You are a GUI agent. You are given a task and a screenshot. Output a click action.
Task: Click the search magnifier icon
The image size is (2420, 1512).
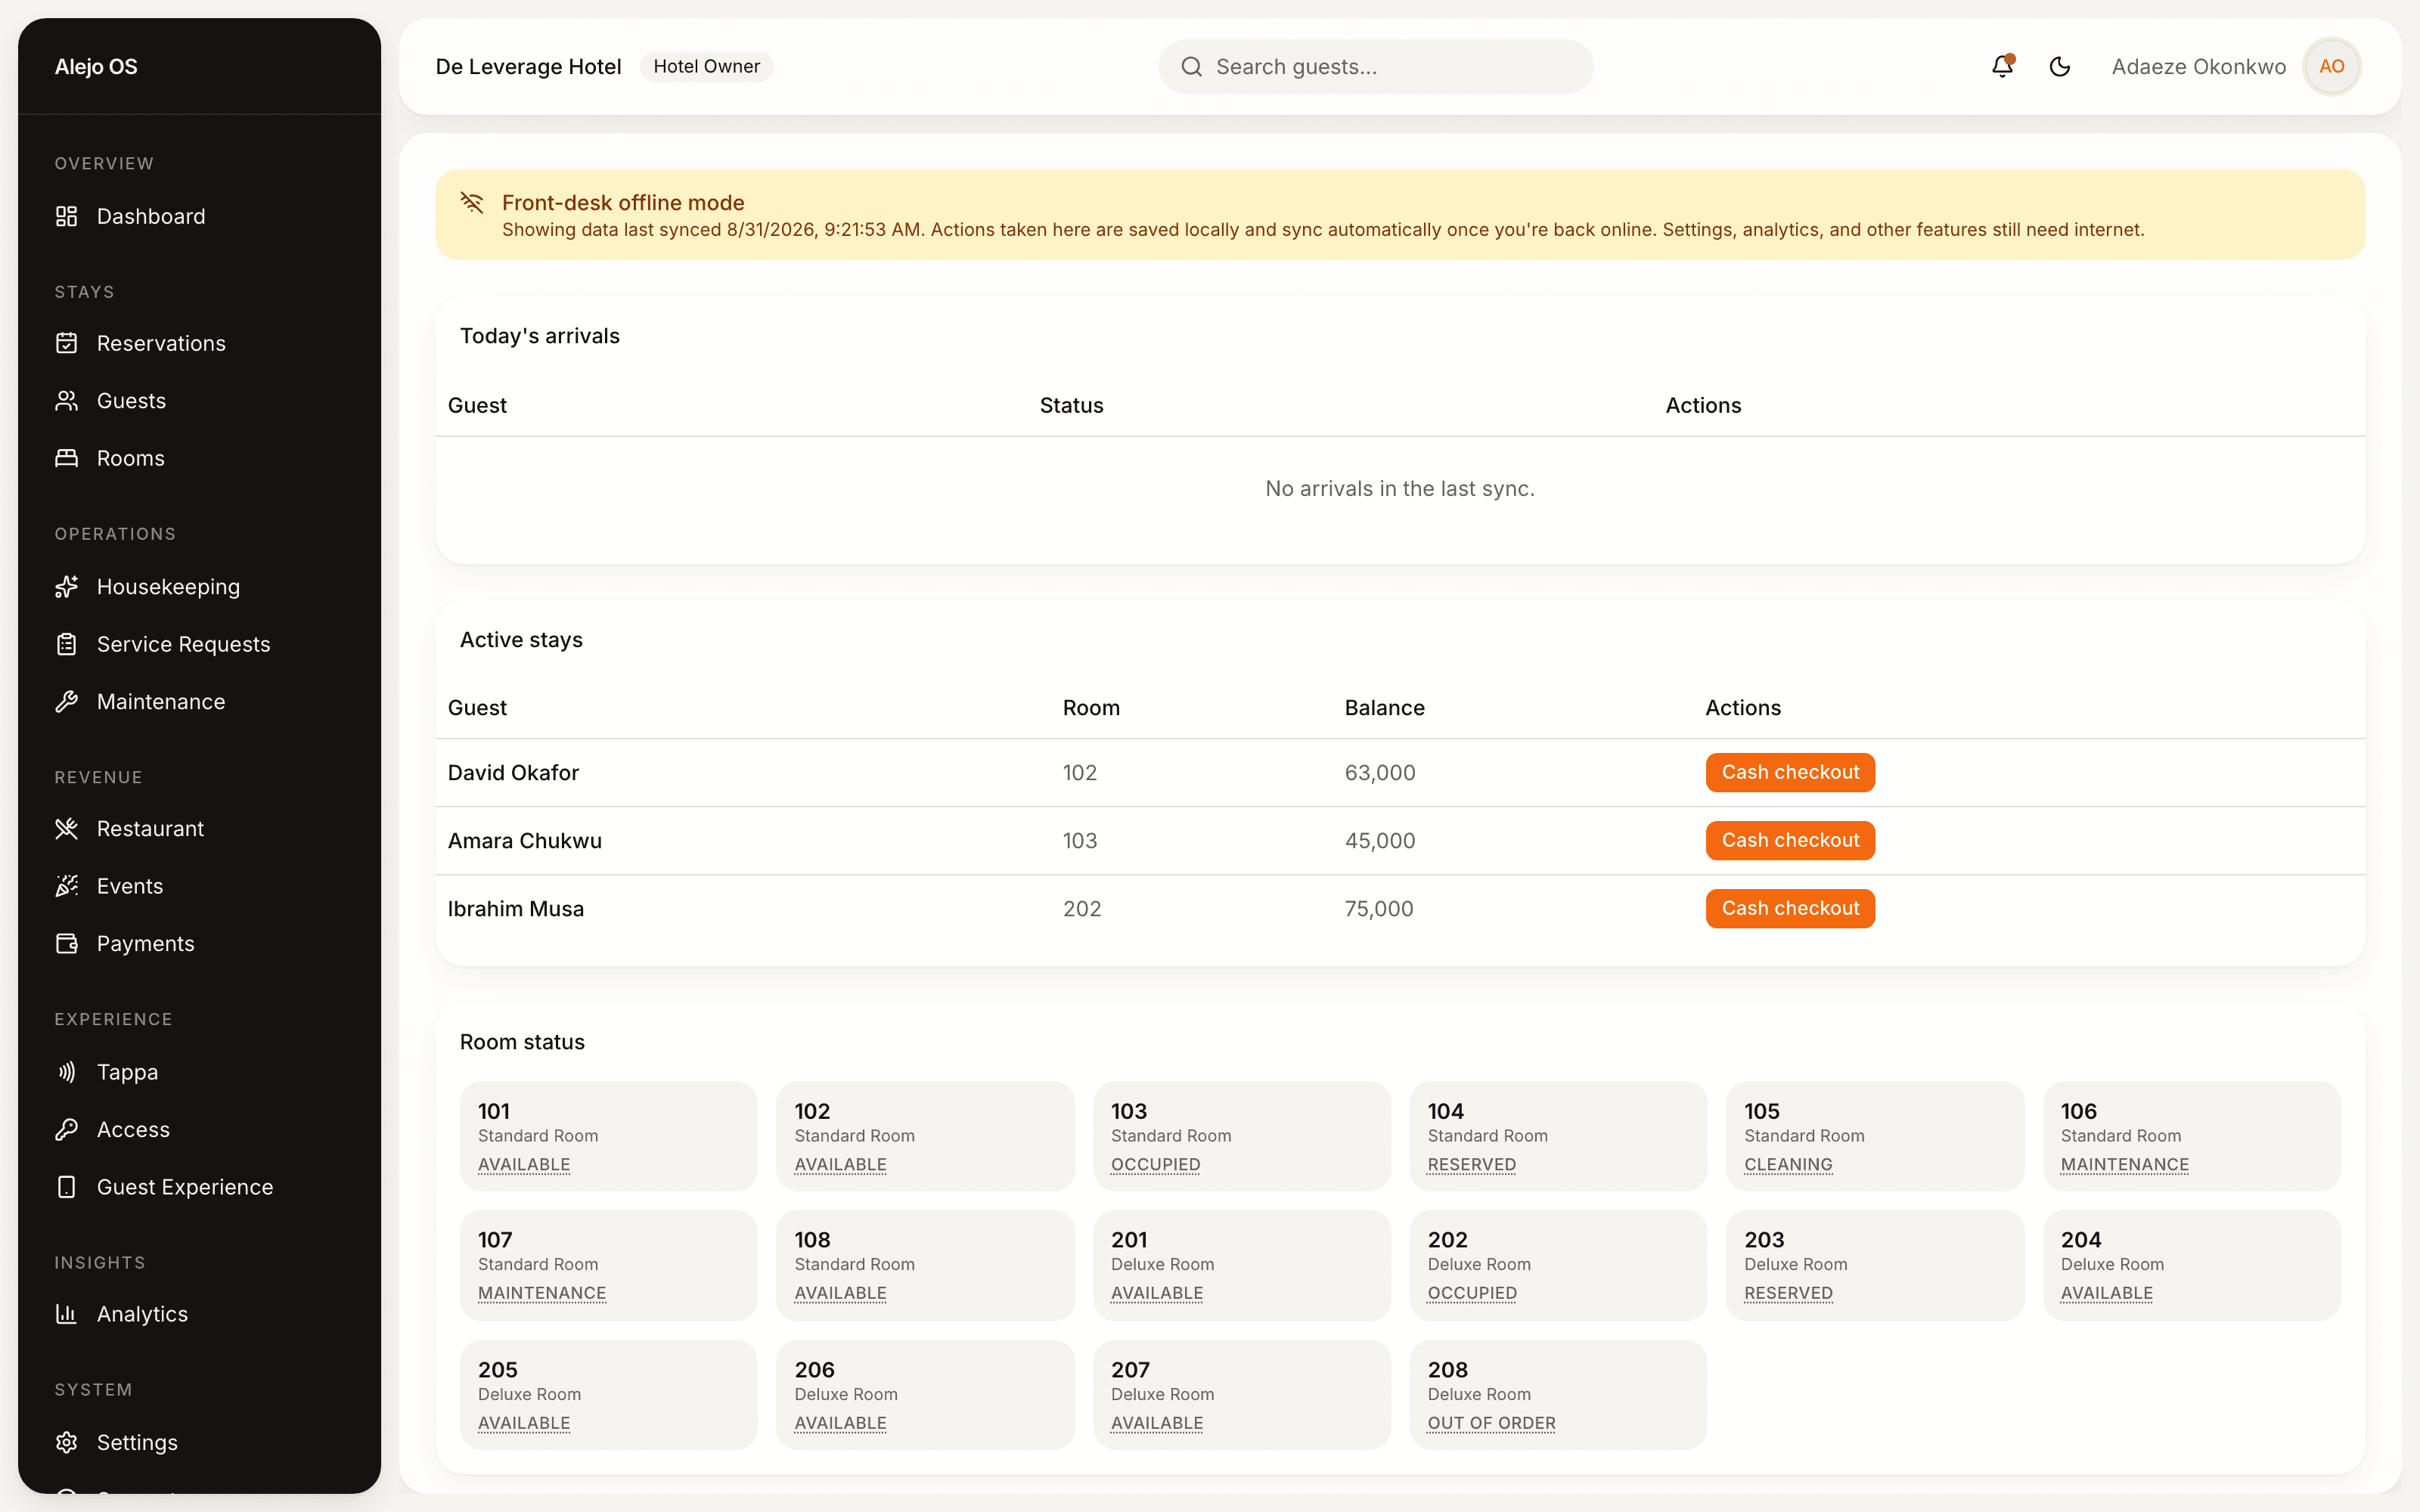tap(1192, 67)
